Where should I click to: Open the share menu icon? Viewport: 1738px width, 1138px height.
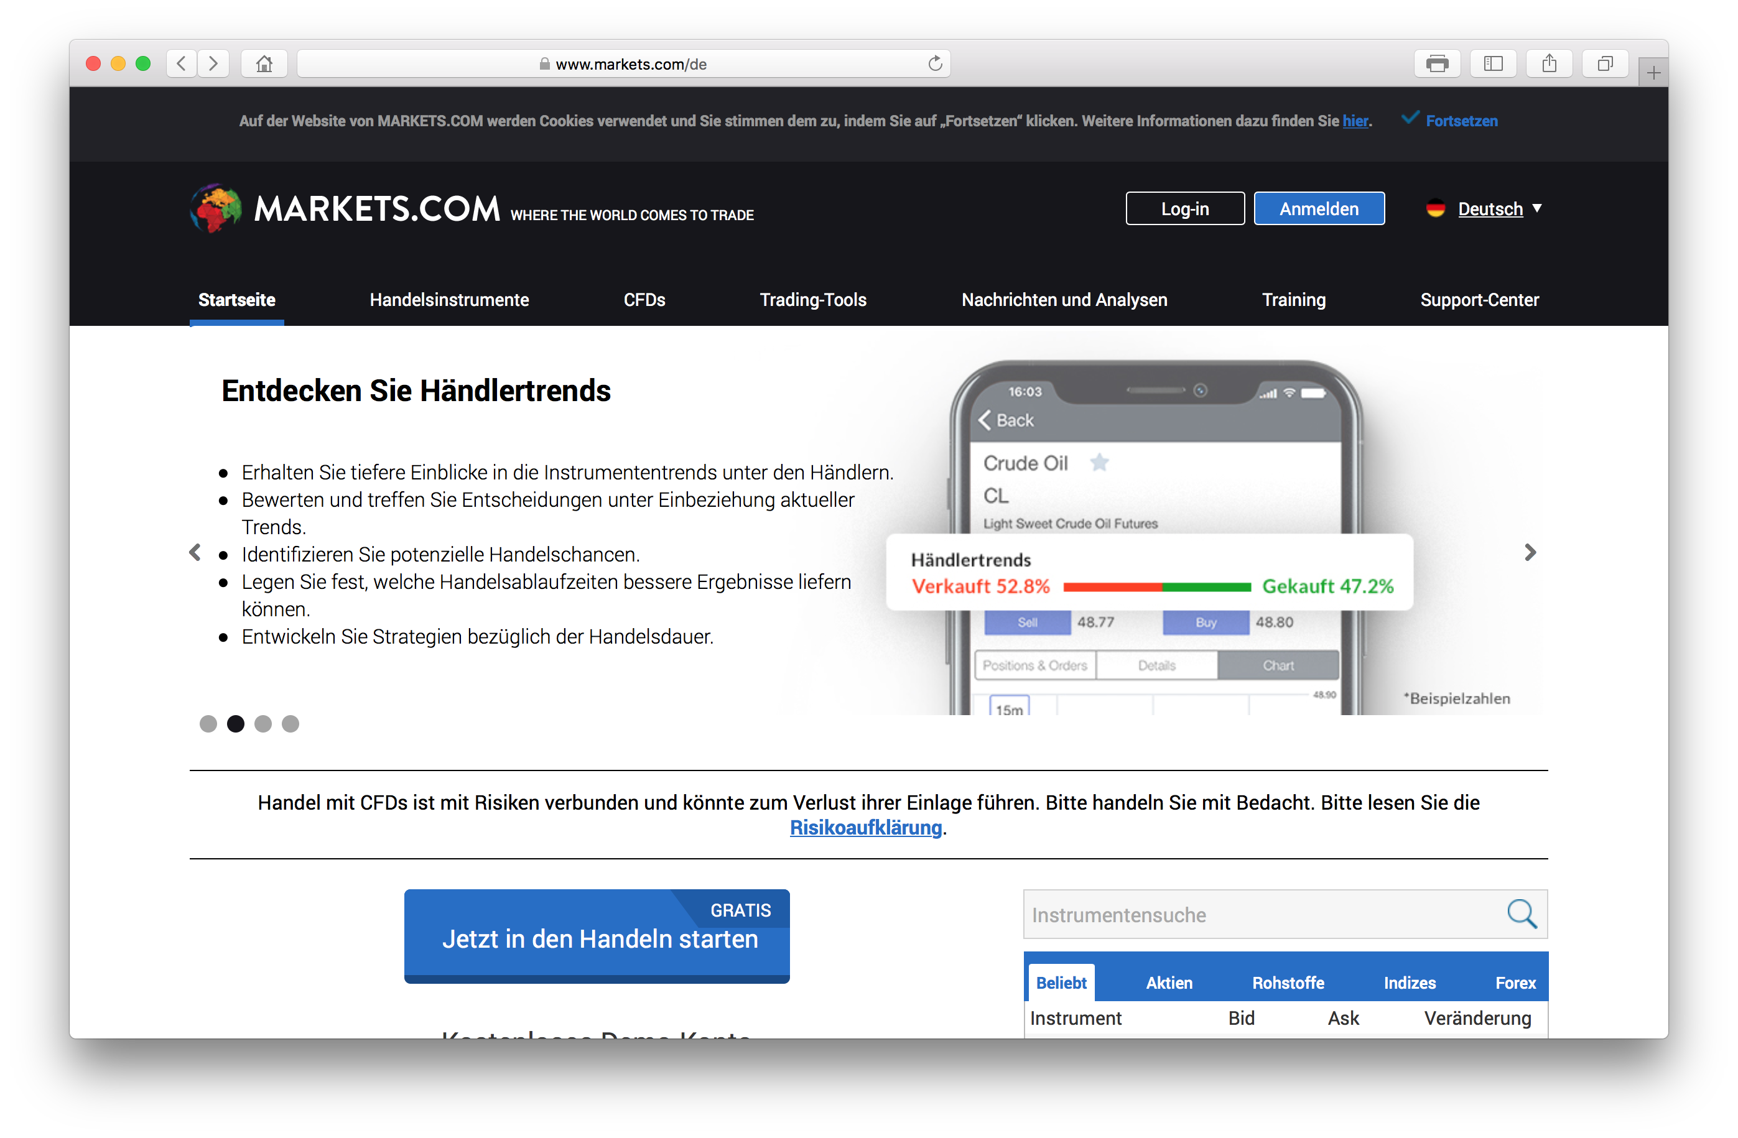pos(1549,63)
